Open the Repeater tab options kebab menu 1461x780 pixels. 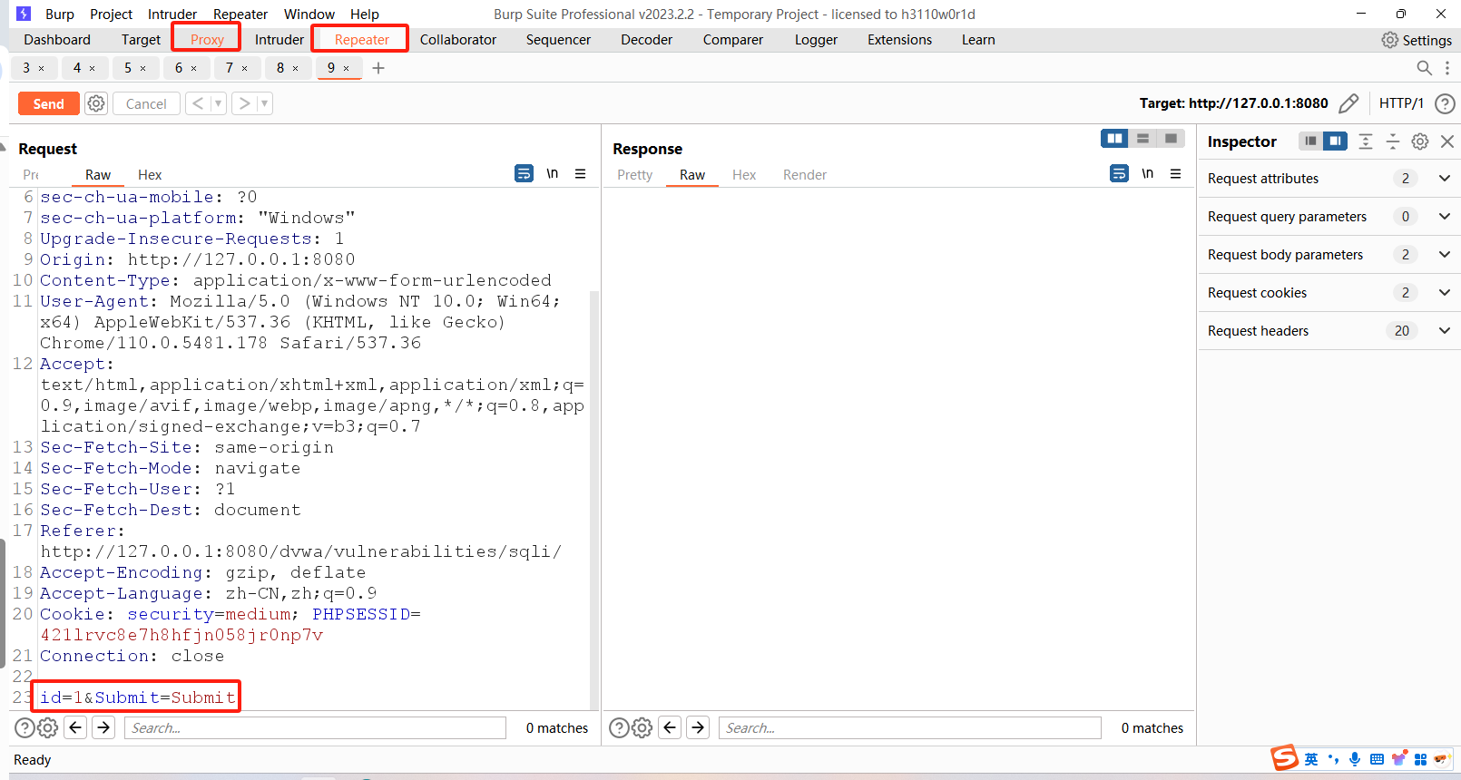(1447, 68)
